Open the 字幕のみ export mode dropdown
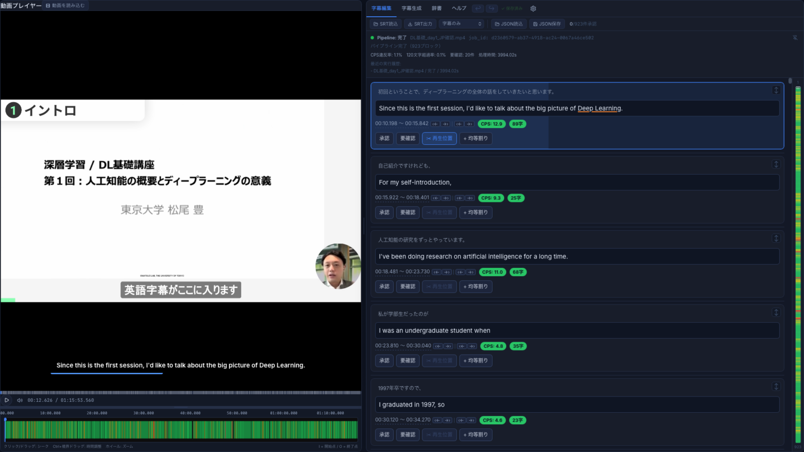804x452 pixels. tap(462, 24)
